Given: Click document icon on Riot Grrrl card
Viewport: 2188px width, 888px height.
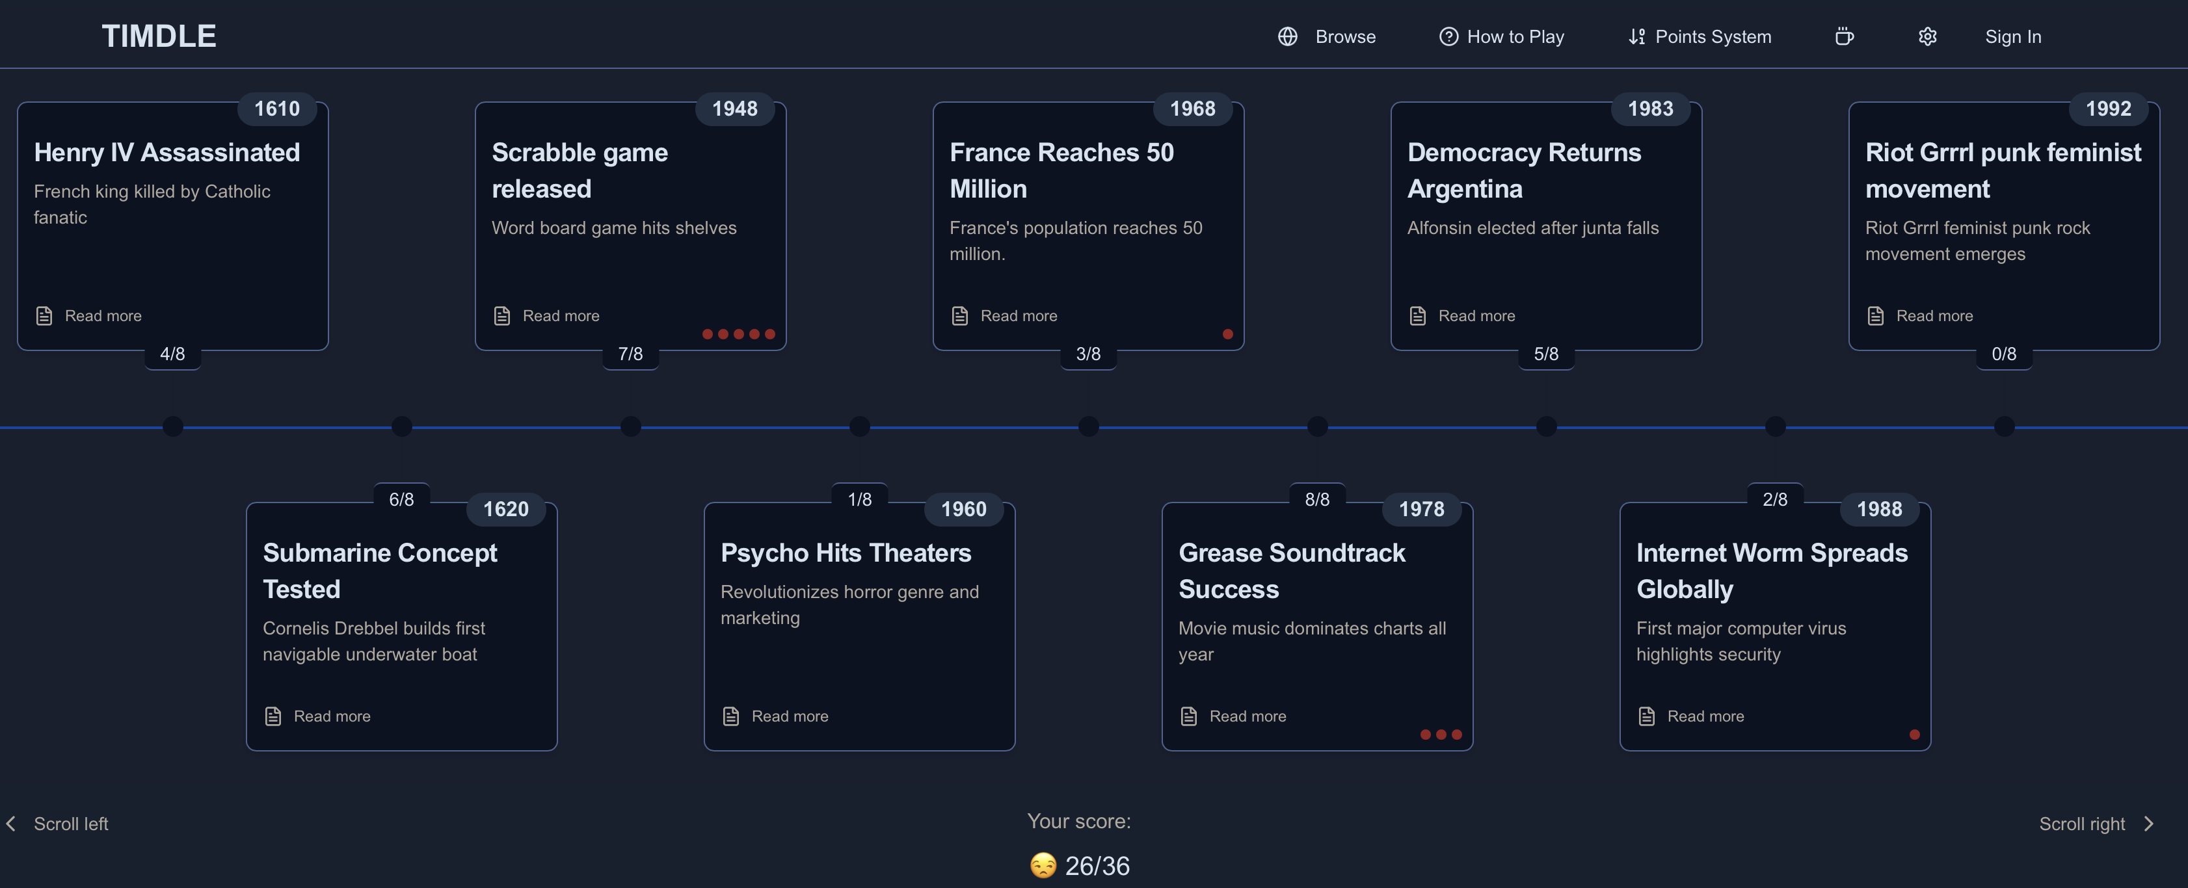Looking at the screenshot, I should (1875, 316).
